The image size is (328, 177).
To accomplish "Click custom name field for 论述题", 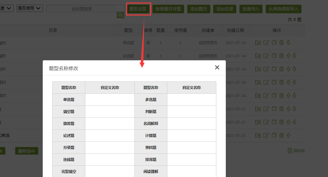I will (110, 136).
